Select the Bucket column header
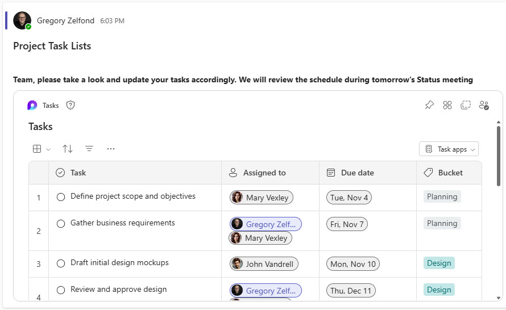The width and height of the screenshot is (506, 310). pyautogui.click(x=450, y=173)
